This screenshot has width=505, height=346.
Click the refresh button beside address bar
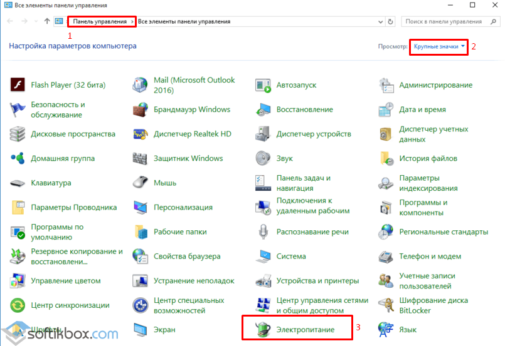(391, 21)
